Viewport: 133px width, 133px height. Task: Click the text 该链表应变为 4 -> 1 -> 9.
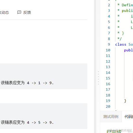point(27,83)
